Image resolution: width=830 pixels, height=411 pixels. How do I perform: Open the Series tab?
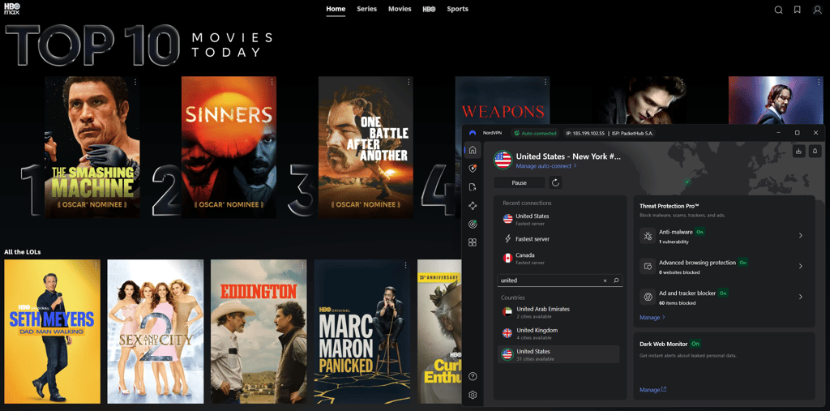(x=367, y=9)
